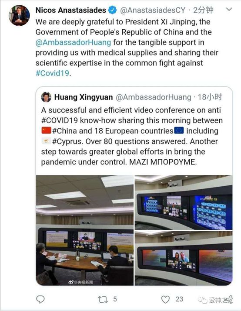Open the 2分钟 tweet timestamp
The height and width of the screenshot is (311, 241).
pyautogui.click(x=203, y=10)
